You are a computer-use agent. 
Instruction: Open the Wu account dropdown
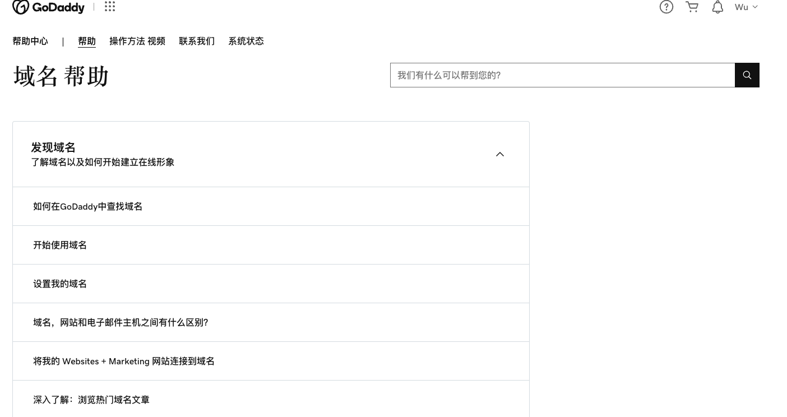(x=746, y=7)
